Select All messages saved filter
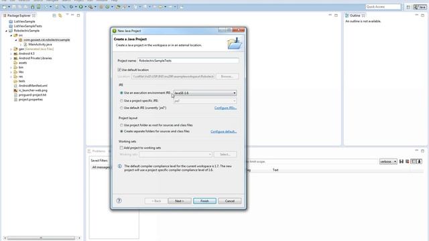This screenshot has height=241, width=429. point(101,167)
